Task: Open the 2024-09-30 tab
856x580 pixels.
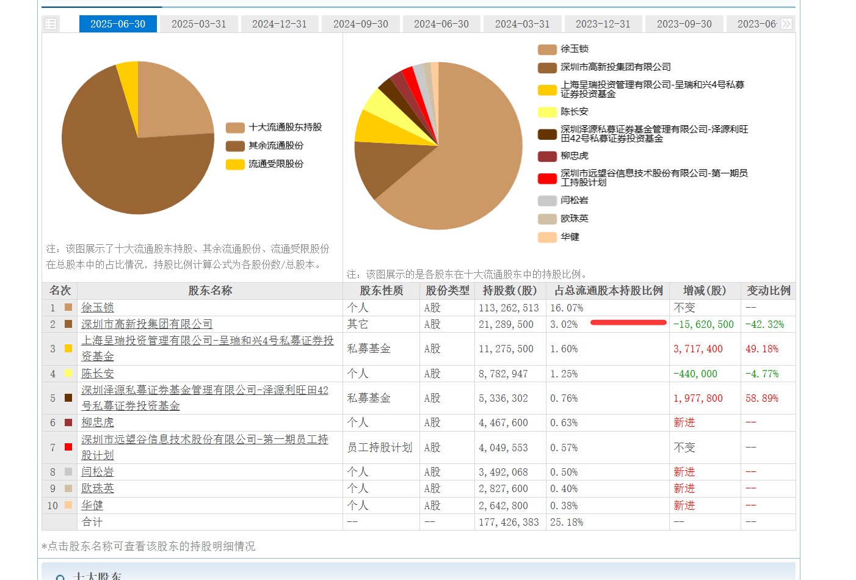Action: click(x=361, y=24)
